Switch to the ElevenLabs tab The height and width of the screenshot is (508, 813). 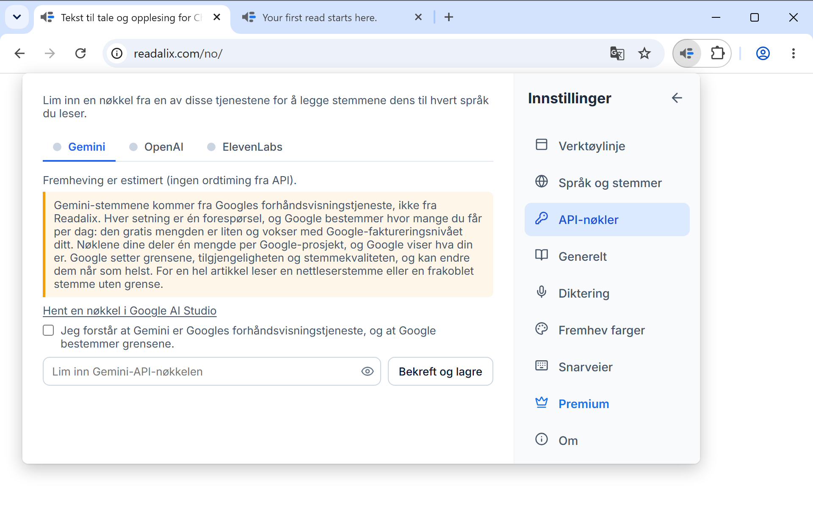click(245, 147)
